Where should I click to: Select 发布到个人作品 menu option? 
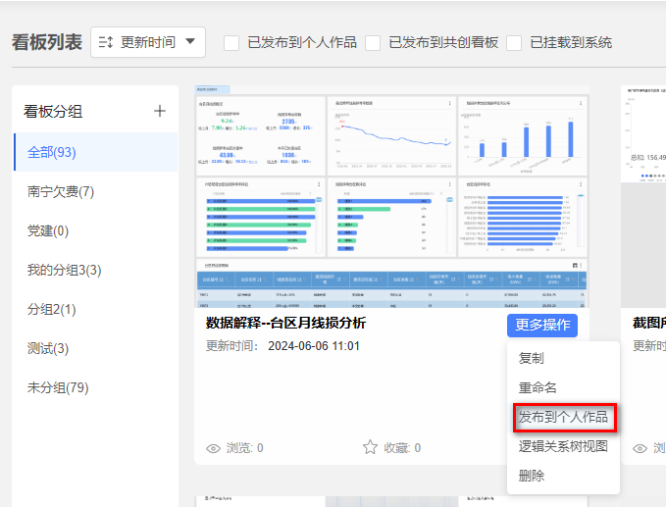[x=563, y=417]
